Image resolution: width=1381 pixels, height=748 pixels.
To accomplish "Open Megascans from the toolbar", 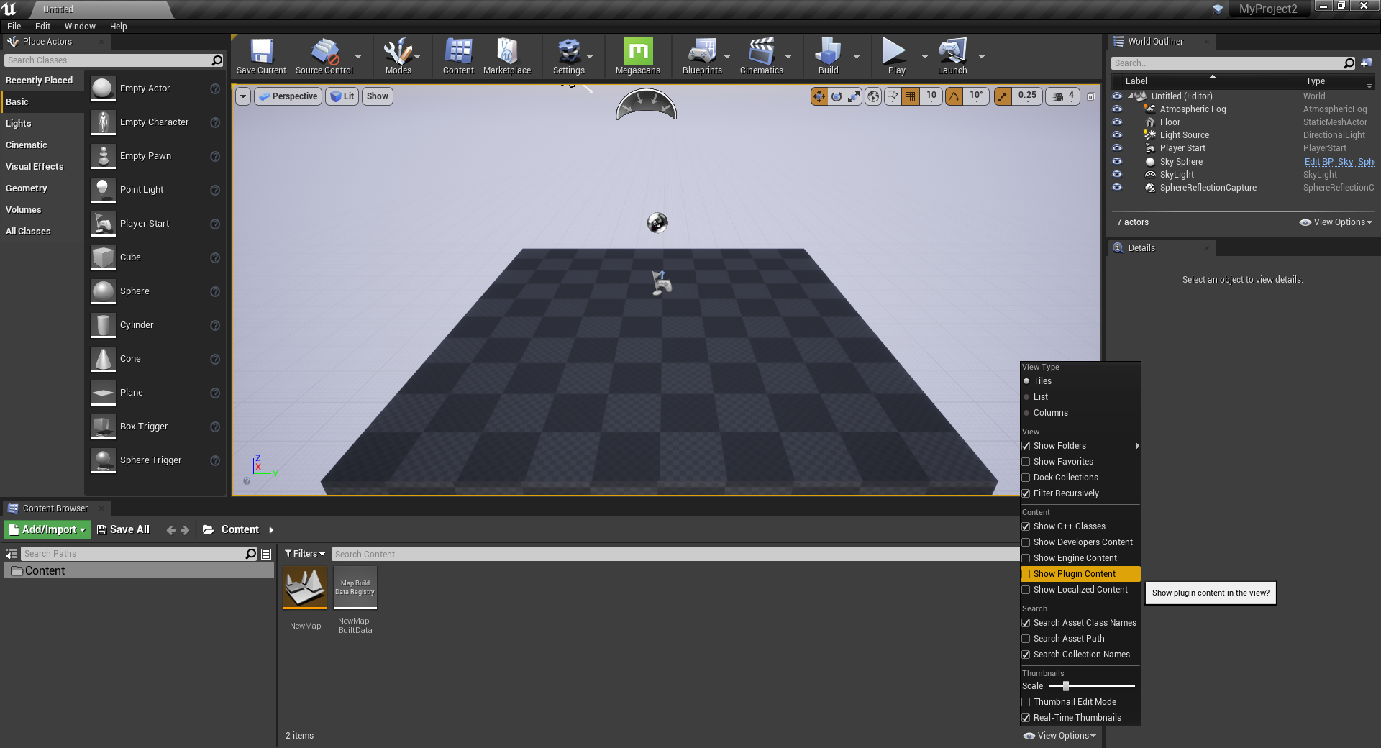I will pyautogui.click(x=638, y=56).
